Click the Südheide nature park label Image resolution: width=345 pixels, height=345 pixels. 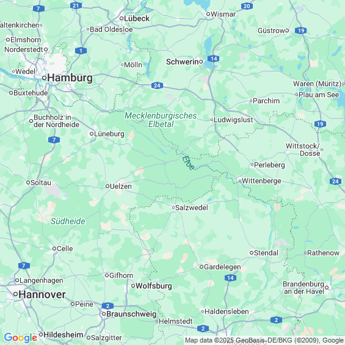68,221
